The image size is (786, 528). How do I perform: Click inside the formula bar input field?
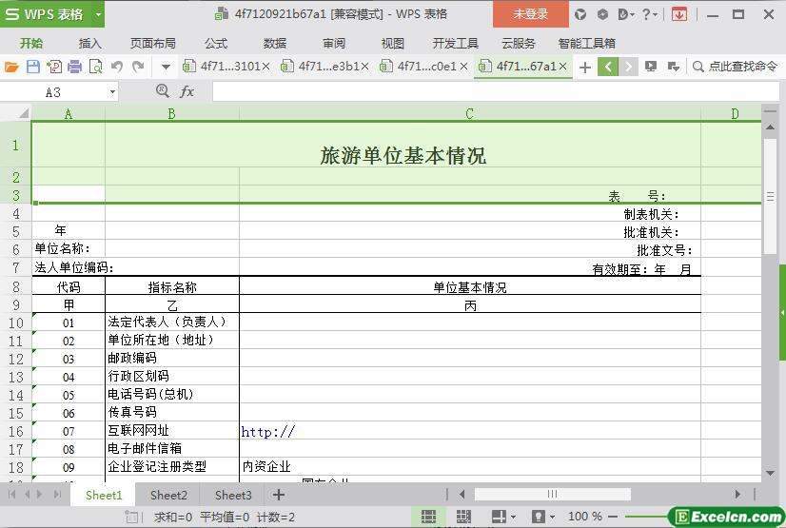[x=476, y=91]
